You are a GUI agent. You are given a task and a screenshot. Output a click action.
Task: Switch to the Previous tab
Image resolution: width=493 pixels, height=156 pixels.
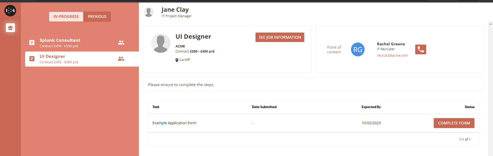97,17
